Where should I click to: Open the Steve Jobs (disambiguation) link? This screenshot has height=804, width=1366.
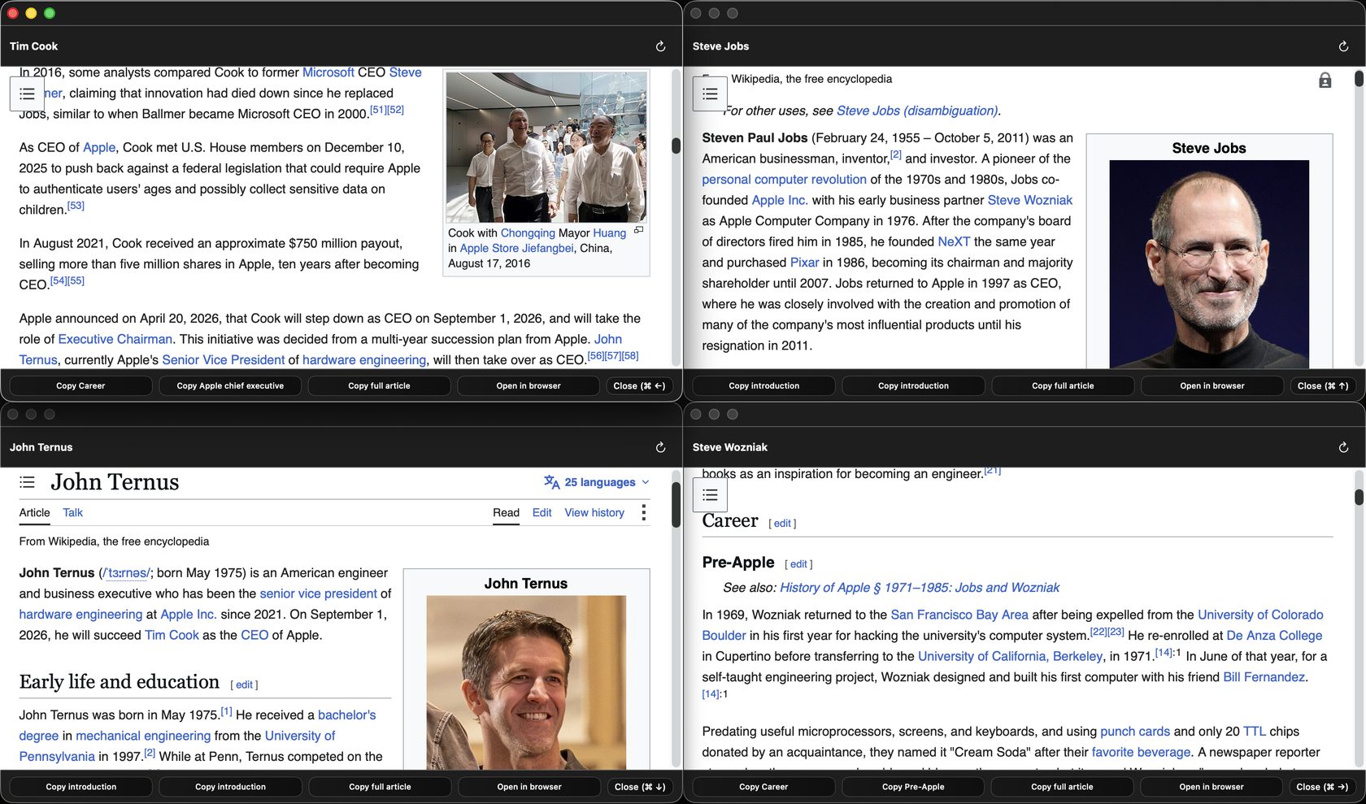[x=917, y=111]
